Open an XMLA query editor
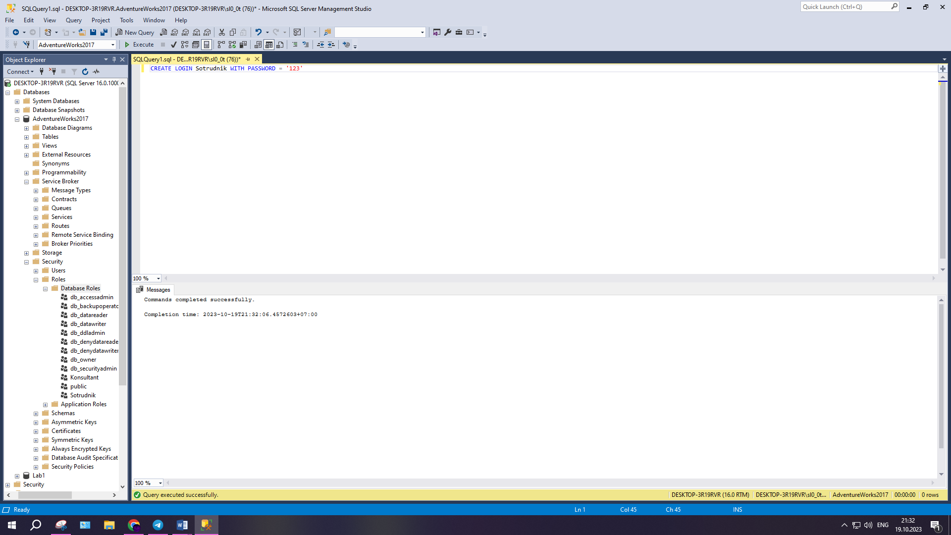 197,32
